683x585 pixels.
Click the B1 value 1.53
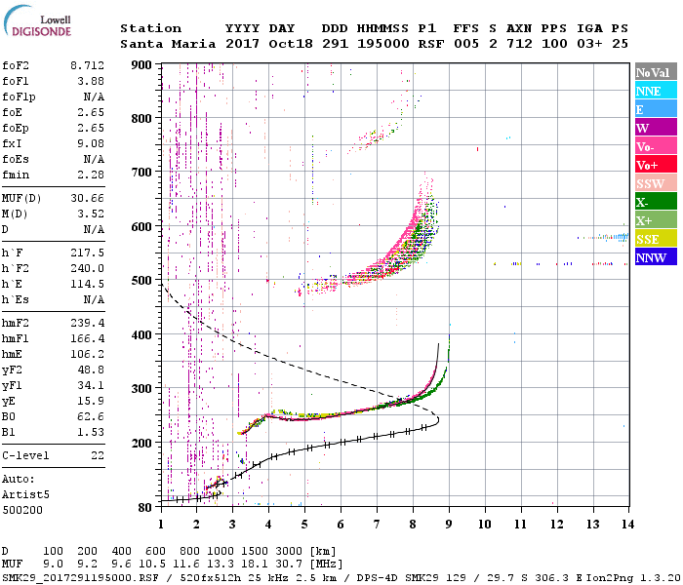point(91,433)
